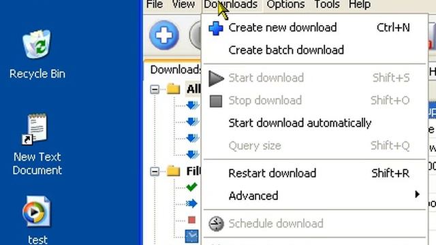Collapse the second tree folder group
This screenshot has width=436, height=245.
click(155, 171)
